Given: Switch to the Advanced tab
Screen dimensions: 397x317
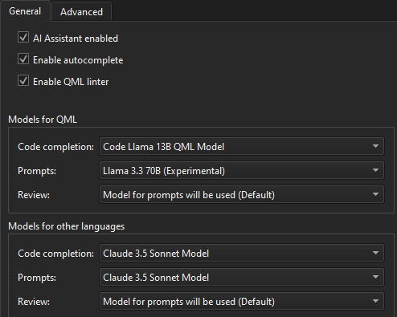Looking at the screenshot, I should (81, 12).
